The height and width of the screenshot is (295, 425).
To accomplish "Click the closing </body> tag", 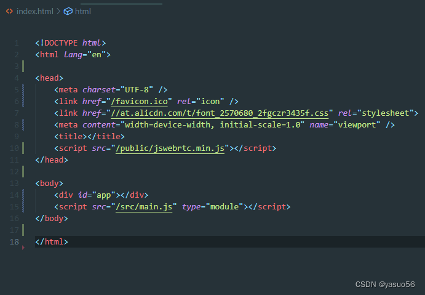I will click(52, 219).
